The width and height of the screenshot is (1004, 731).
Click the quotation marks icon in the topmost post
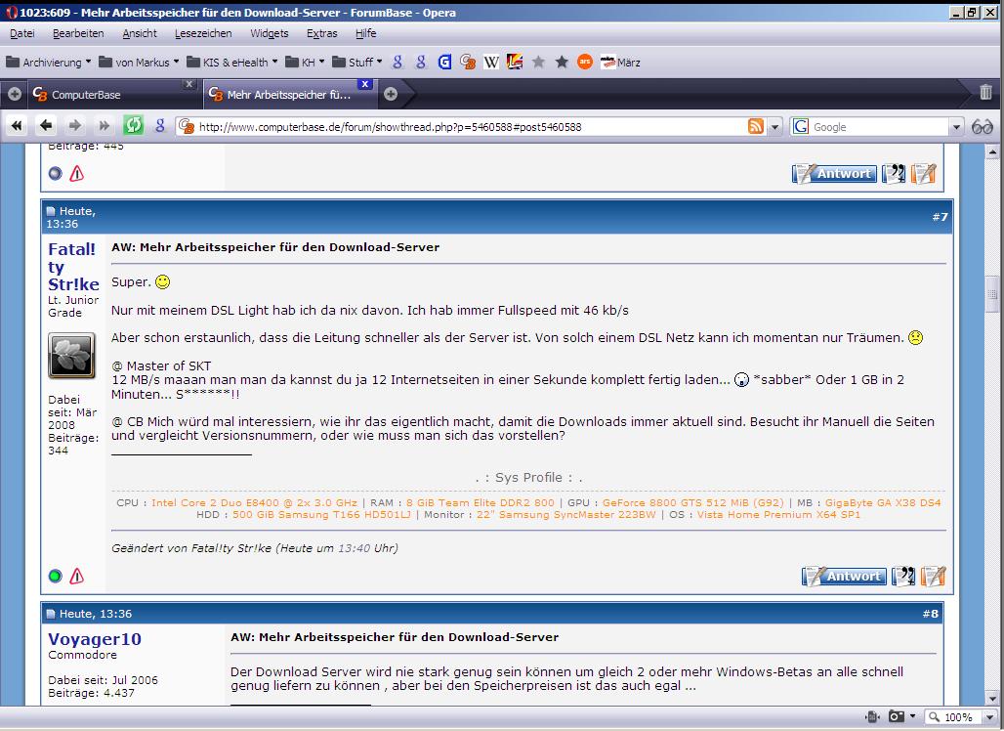pos(894,173)
